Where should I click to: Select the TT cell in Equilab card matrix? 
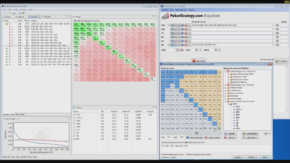coord(182,90)
